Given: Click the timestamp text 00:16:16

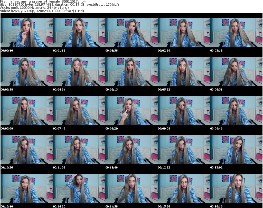Looking at the screenshot, I should point(216,206).
